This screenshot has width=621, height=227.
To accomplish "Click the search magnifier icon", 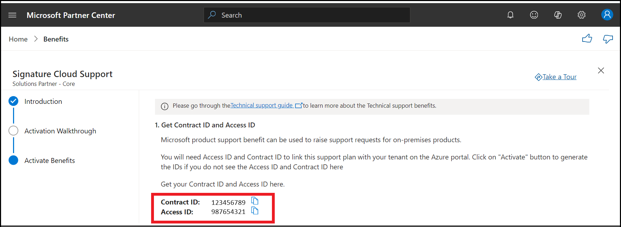I will [212, 15].
